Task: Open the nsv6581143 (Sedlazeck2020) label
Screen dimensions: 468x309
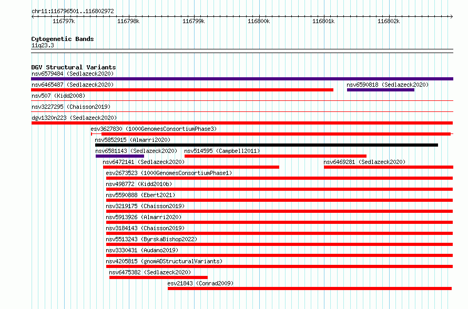Action: [136, 151]
